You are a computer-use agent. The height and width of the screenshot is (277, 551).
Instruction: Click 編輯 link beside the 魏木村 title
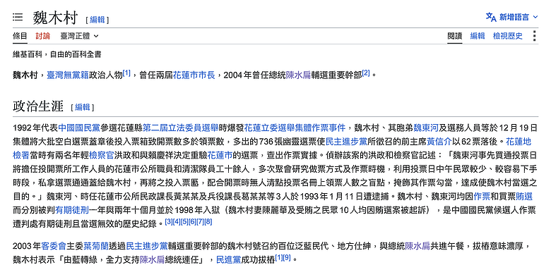(x=97, y=20)
